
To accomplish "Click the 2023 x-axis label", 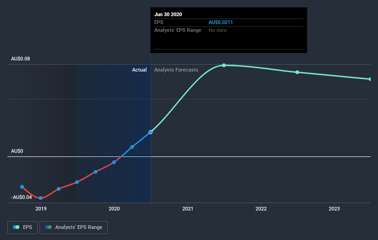I will (x=334, y=209).
